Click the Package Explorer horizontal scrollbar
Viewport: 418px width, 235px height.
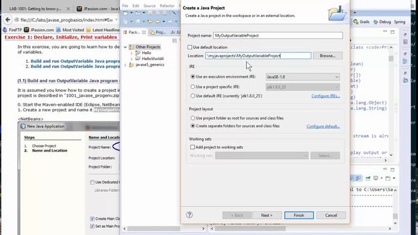click(x=153, y=228)
